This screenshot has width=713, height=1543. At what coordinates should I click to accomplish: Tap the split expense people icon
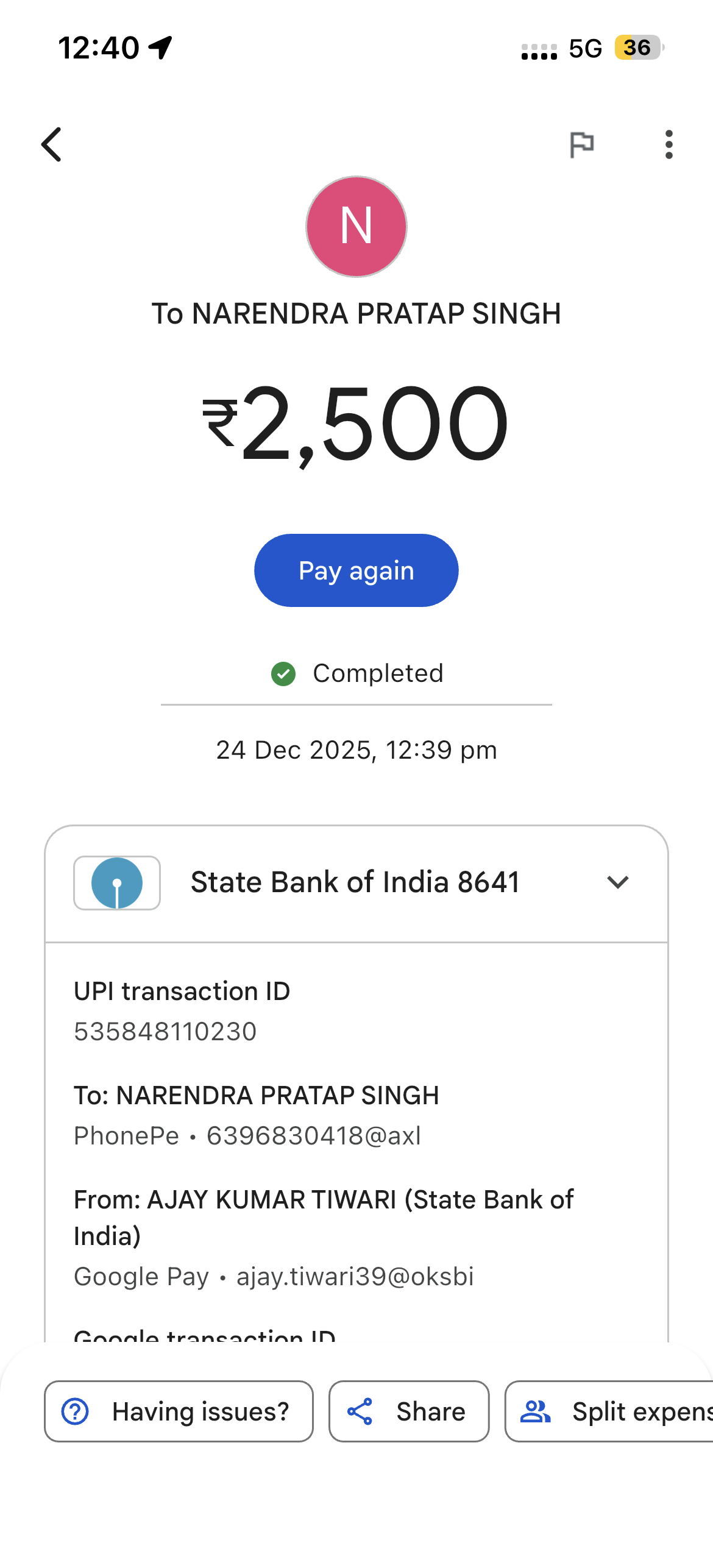point(536,1412)
